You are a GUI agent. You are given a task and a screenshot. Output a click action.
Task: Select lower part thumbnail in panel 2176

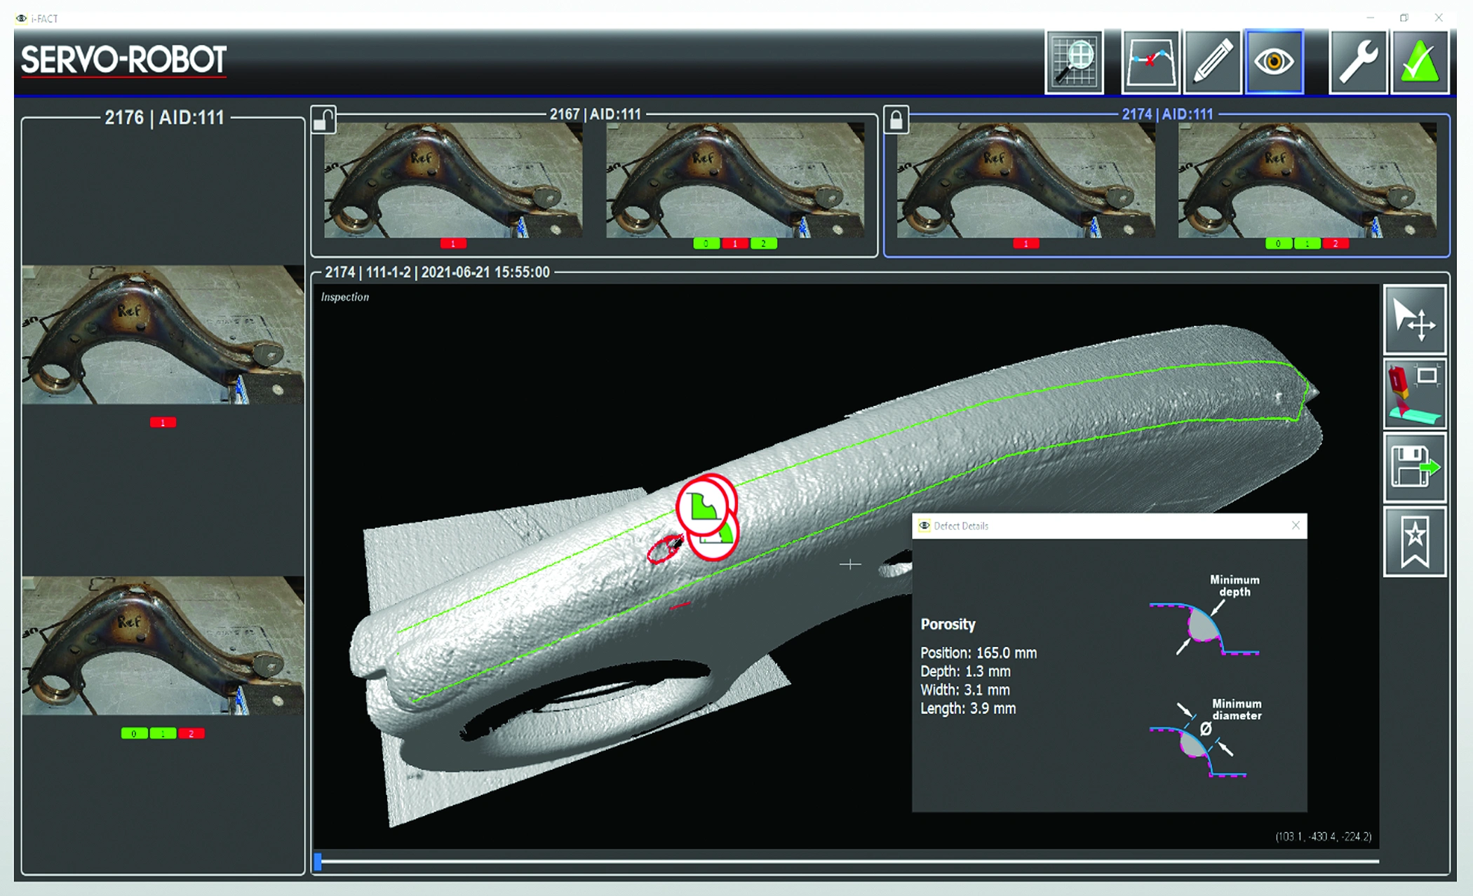point(163,646)
